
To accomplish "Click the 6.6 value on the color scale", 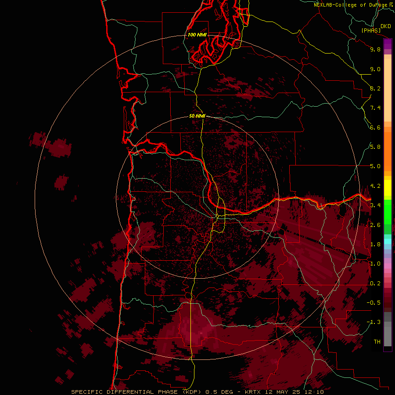I will (375, 127).
